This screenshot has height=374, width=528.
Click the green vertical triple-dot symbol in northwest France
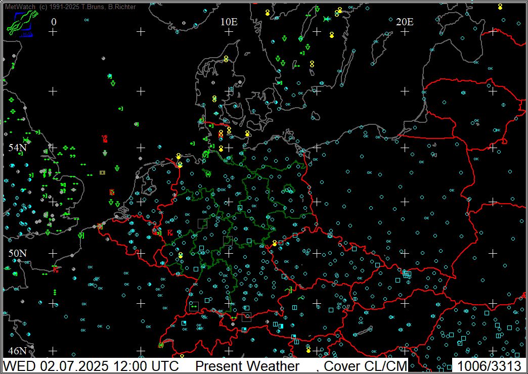pyautogui.click(x=55, y=292)
